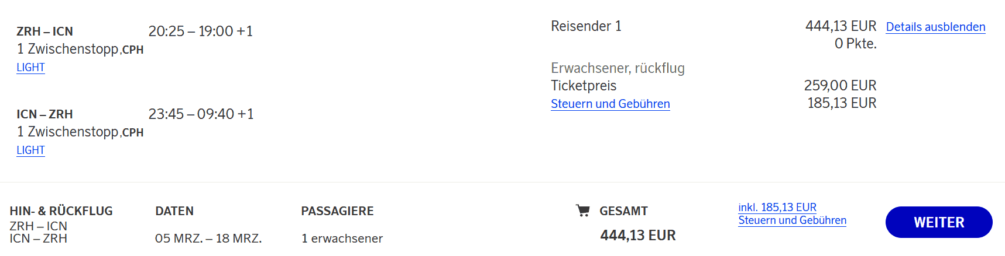Click the Reisender 1 passenger label
Screen dimensions: 1005x256
click(586, 26)
